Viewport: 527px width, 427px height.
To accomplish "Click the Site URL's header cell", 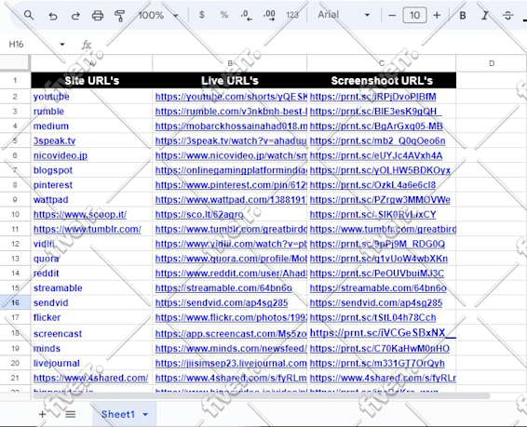I will click(91, 80).
